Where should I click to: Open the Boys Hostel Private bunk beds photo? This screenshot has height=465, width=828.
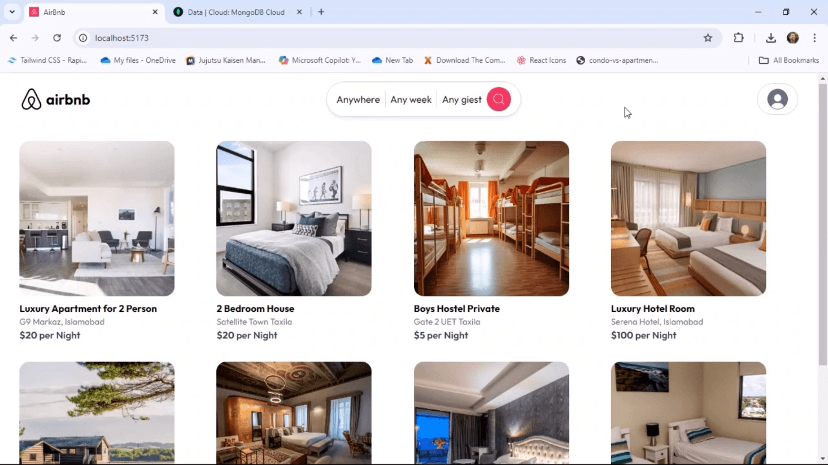[x=492, y=218]
